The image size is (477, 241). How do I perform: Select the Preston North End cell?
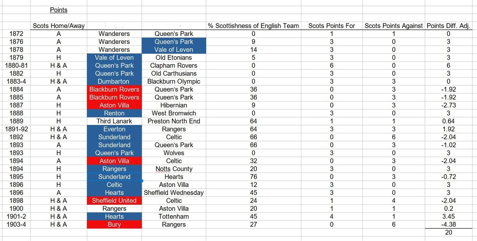pyautogui.click(x=174, y=121)
